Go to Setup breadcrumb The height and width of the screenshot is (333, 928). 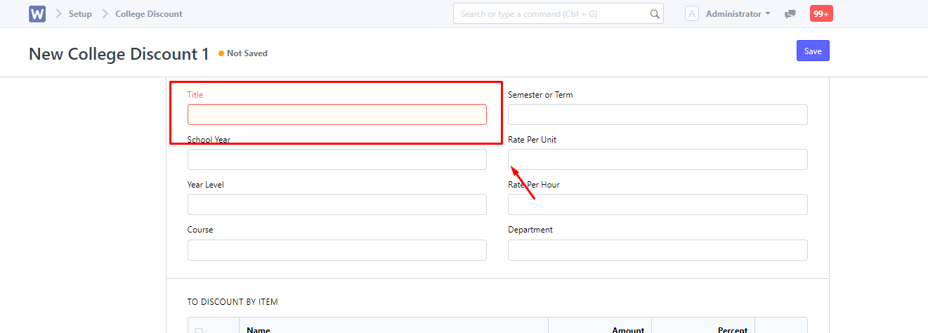(80, 14)
